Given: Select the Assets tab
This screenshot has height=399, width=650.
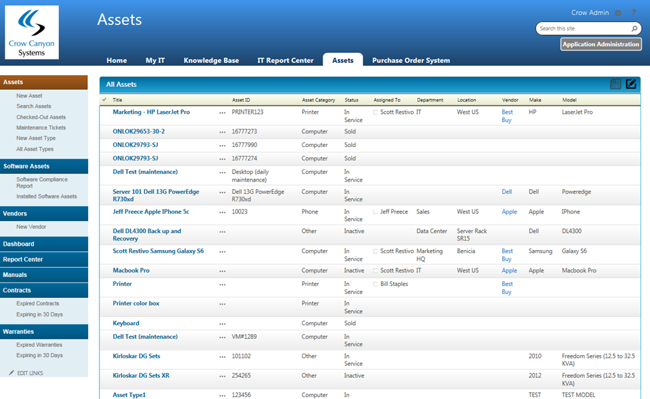Looking at the screenshot, I should point(343,60).
